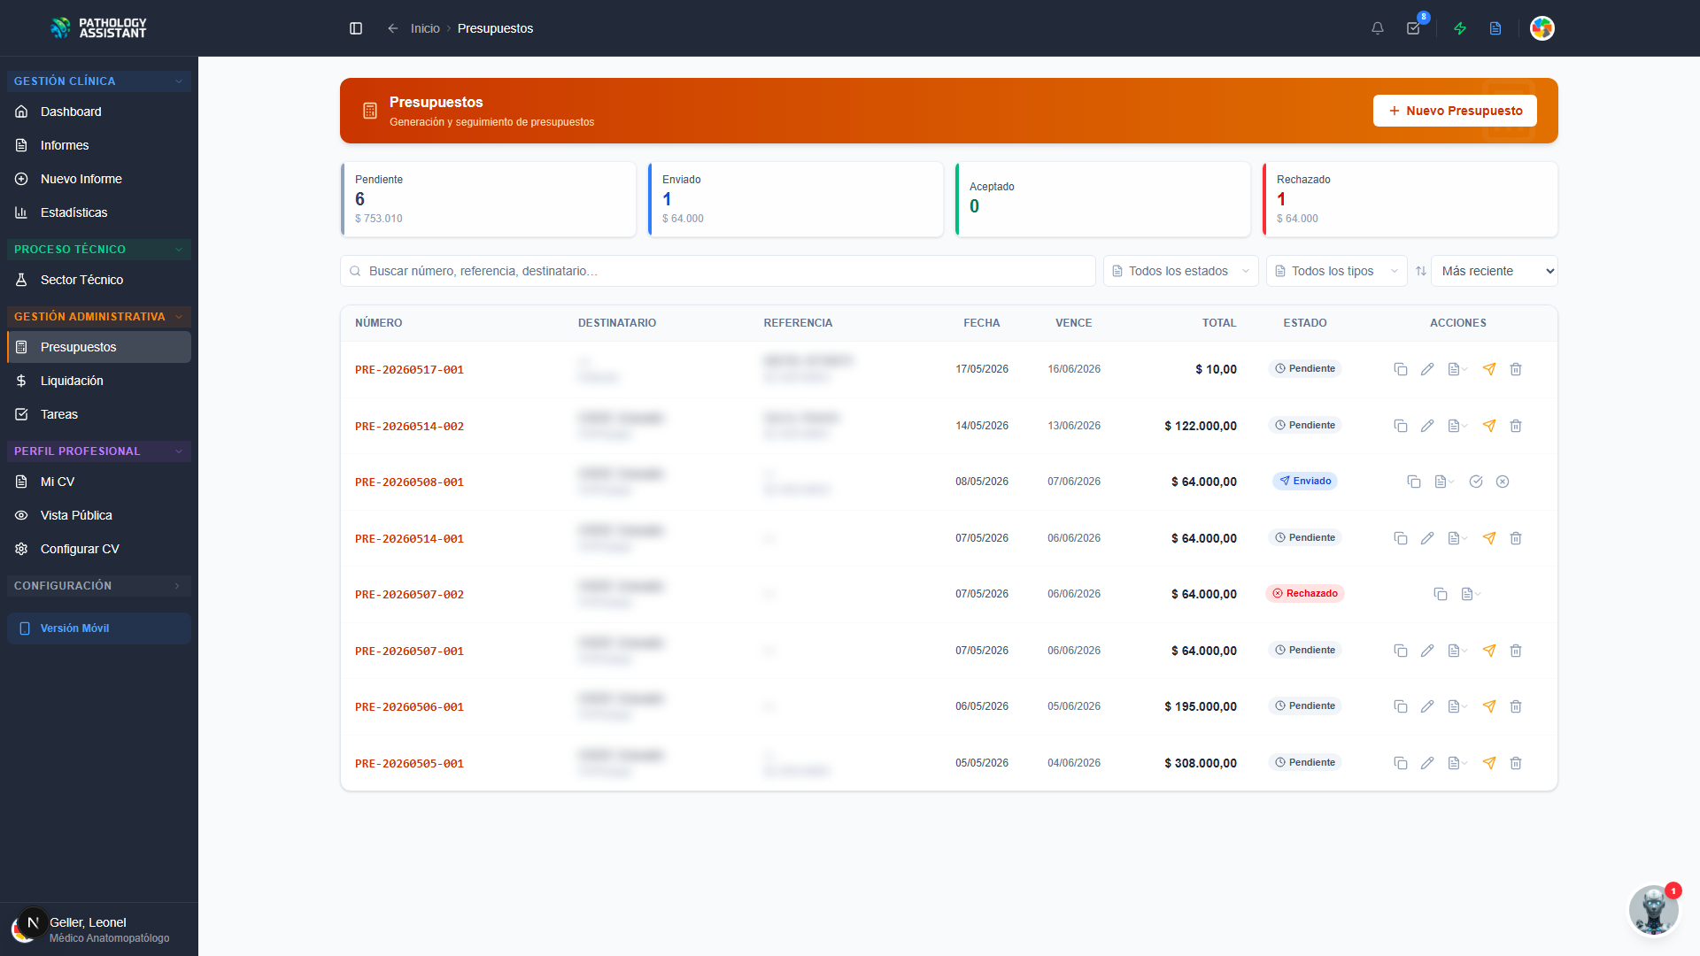Toggle the sidebar panel icon in the top bar

coord(356,28)
